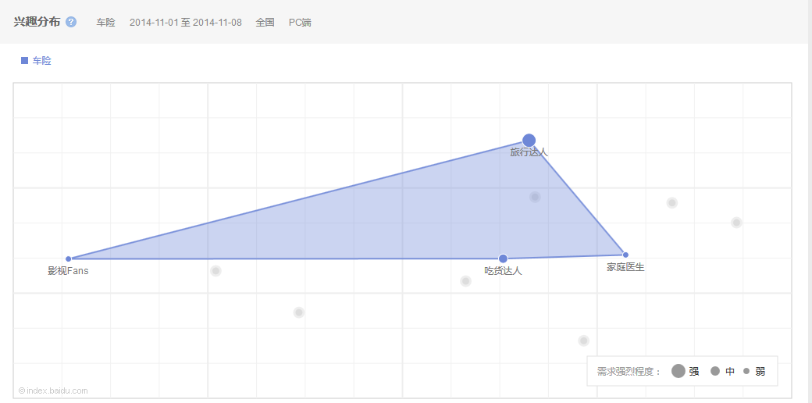Click the 旅行达人 text label
The image size is (812, 403).
coord(529,152)
